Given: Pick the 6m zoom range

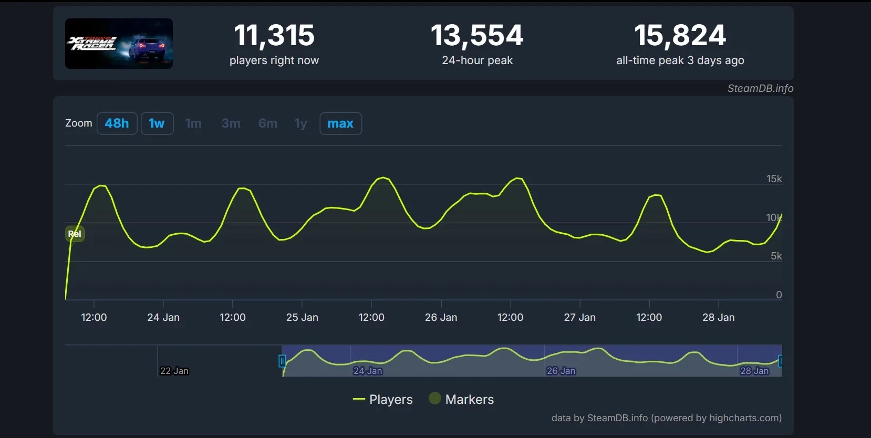Looking at the screenshot, I should (x=267, y=123).
